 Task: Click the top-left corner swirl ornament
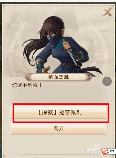[x=4, y=7]
